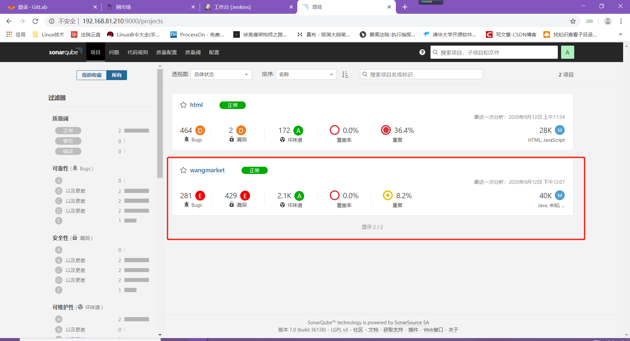Viewport: 630px width, 341px height.
Task: Filter quality gate by 警告 status
Action: pyautogui.click(x=68, y=141)
